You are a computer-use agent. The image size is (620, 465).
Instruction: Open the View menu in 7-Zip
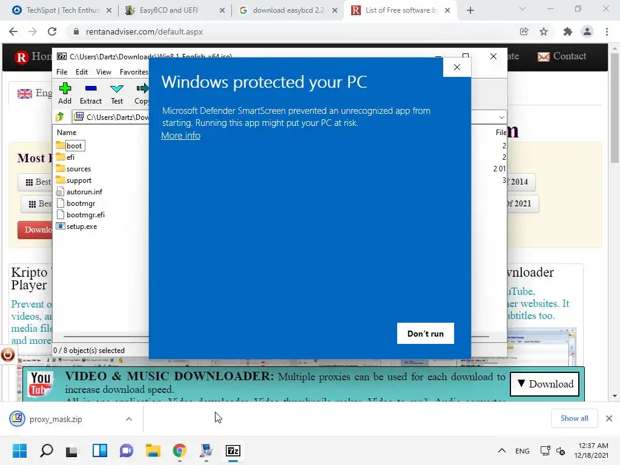(104, 72)
